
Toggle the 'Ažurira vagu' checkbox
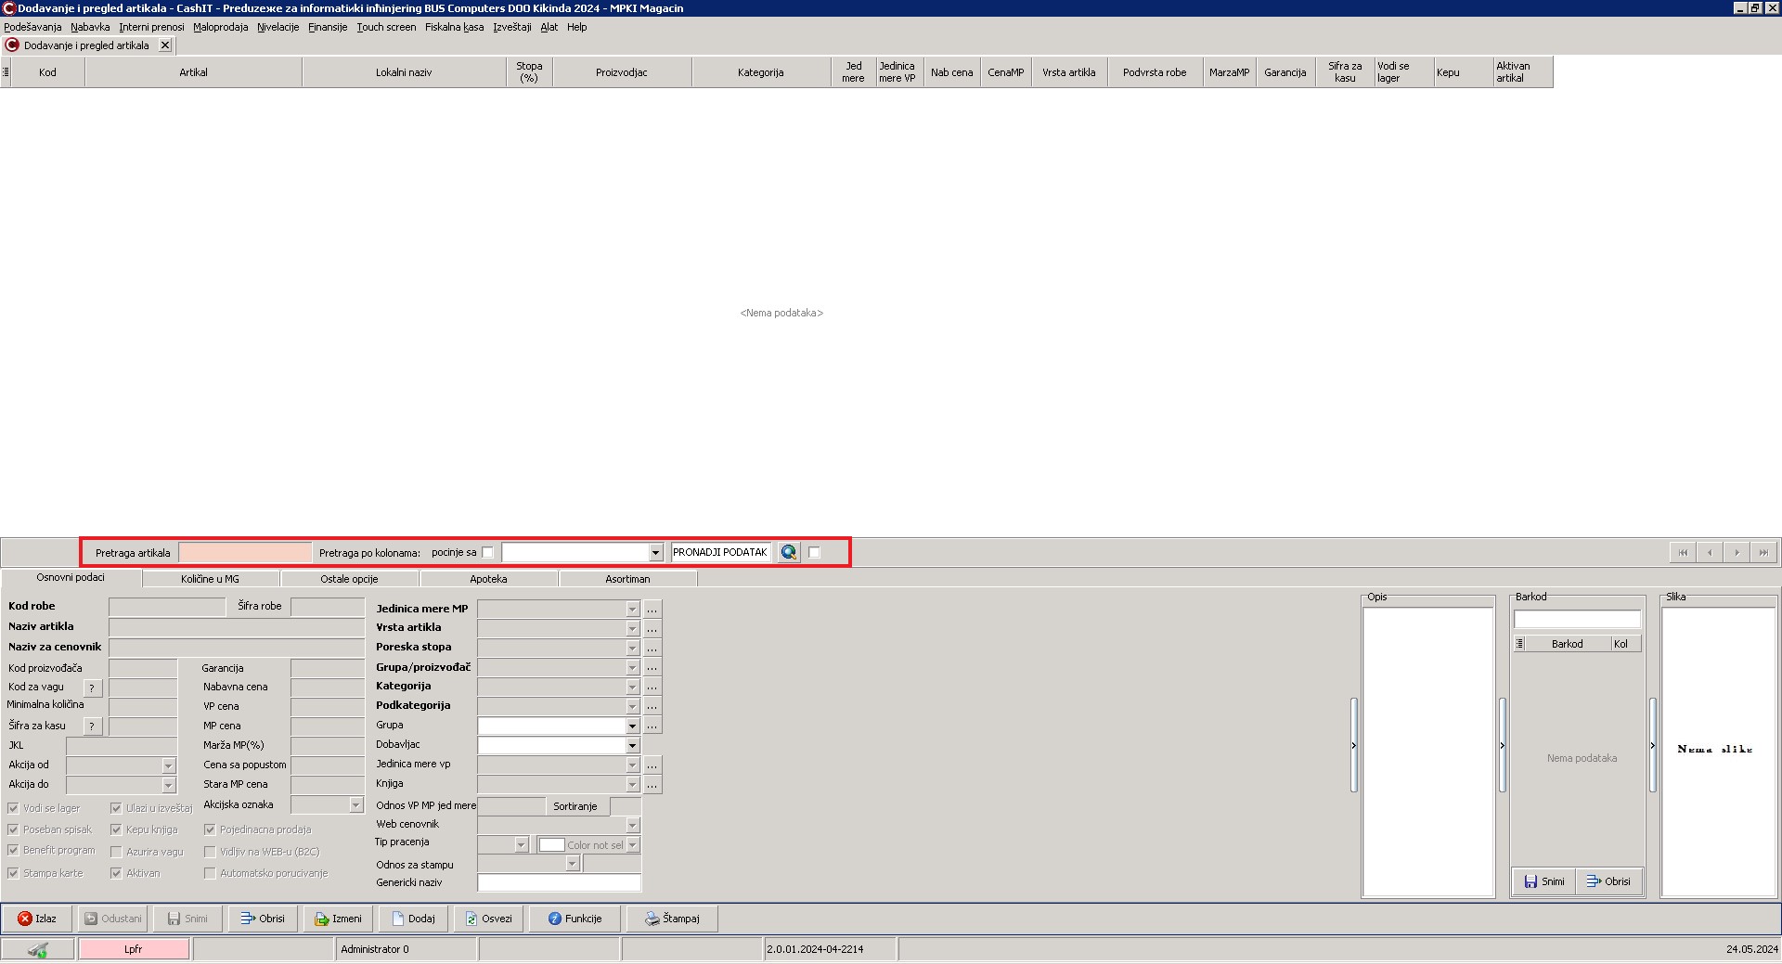click(x=116, y=852)
